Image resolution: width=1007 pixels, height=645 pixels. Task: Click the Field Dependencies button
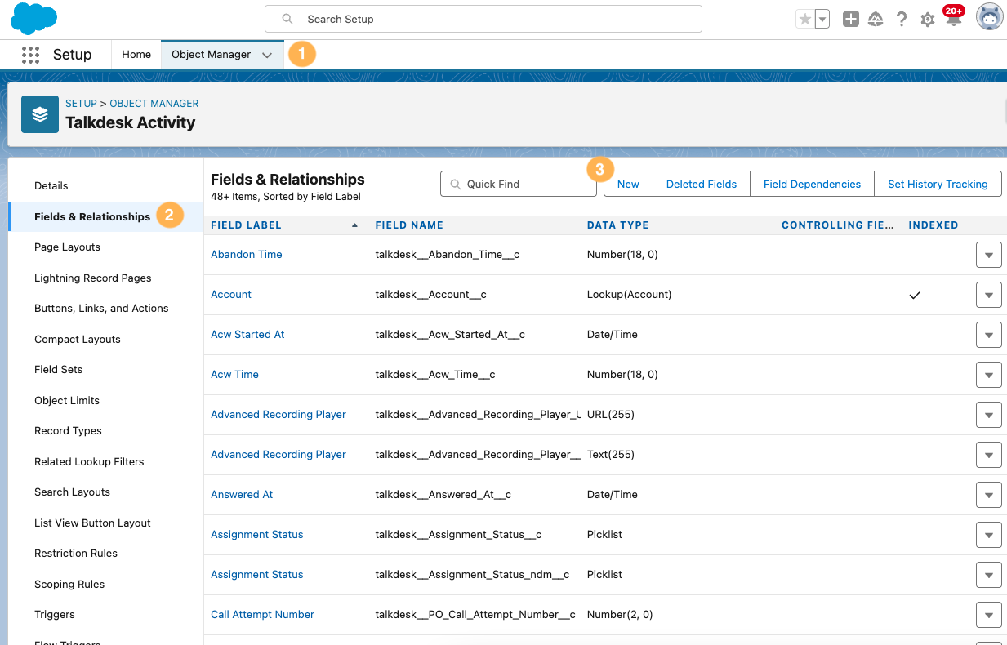coord(812,184)
